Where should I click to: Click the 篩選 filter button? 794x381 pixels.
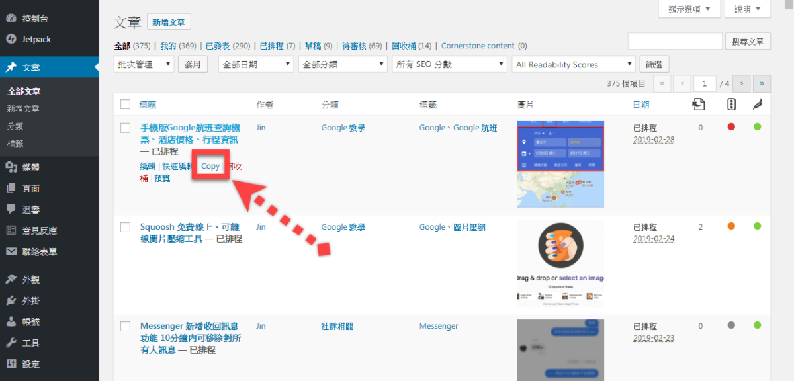(654, 64)
